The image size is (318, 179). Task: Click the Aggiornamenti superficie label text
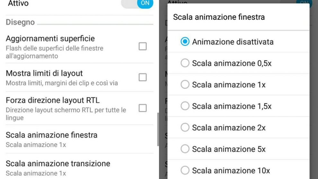50,39
